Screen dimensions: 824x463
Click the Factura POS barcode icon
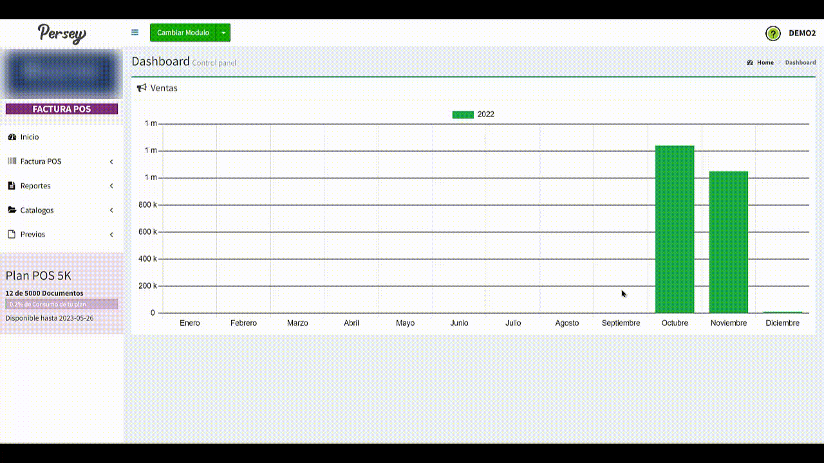12,161
